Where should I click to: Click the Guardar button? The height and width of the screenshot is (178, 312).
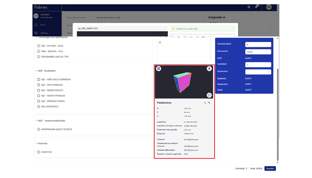coord(270,168)
